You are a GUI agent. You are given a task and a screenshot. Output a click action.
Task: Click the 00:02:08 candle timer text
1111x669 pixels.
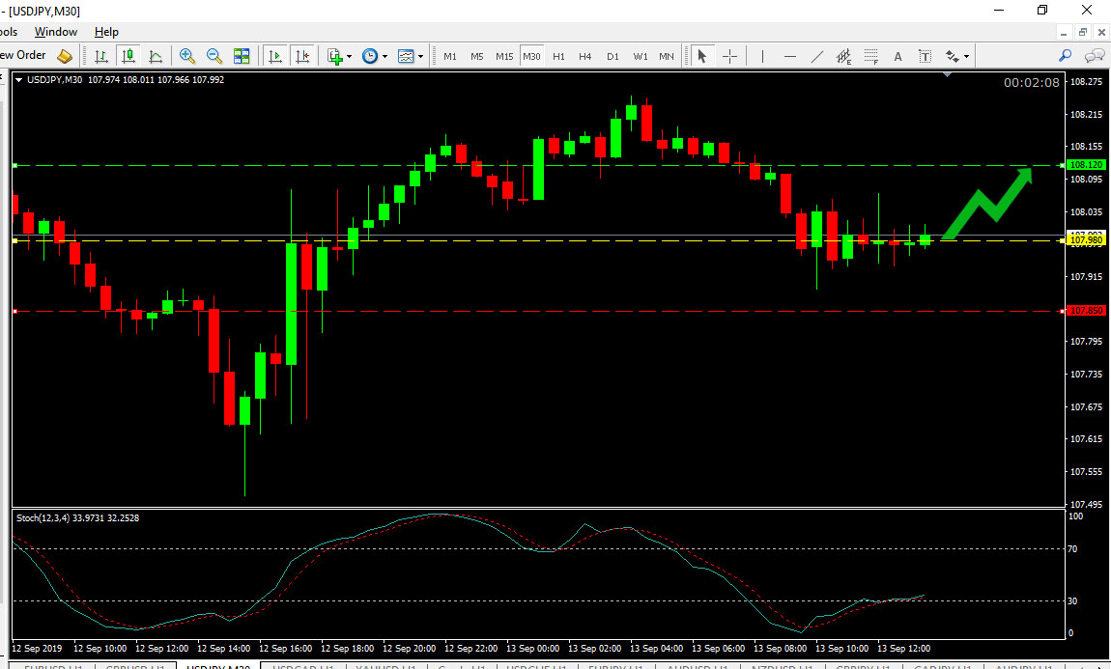point(1032,83)
